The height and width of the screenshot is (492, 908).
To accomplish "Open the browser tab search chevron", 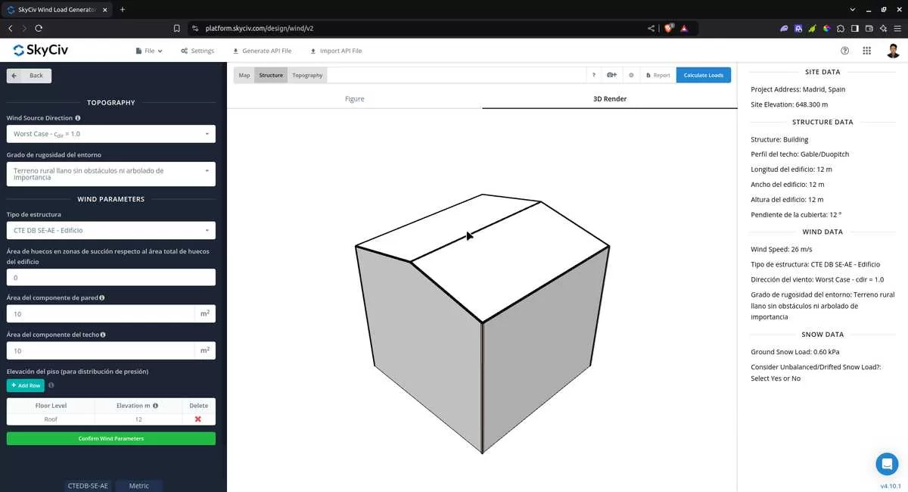I will pos(854,9).
